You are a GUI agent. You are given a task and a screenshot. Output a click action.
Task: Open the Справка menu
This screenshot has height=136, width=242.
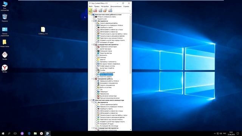pyautogui.click(x=126, y=6)
